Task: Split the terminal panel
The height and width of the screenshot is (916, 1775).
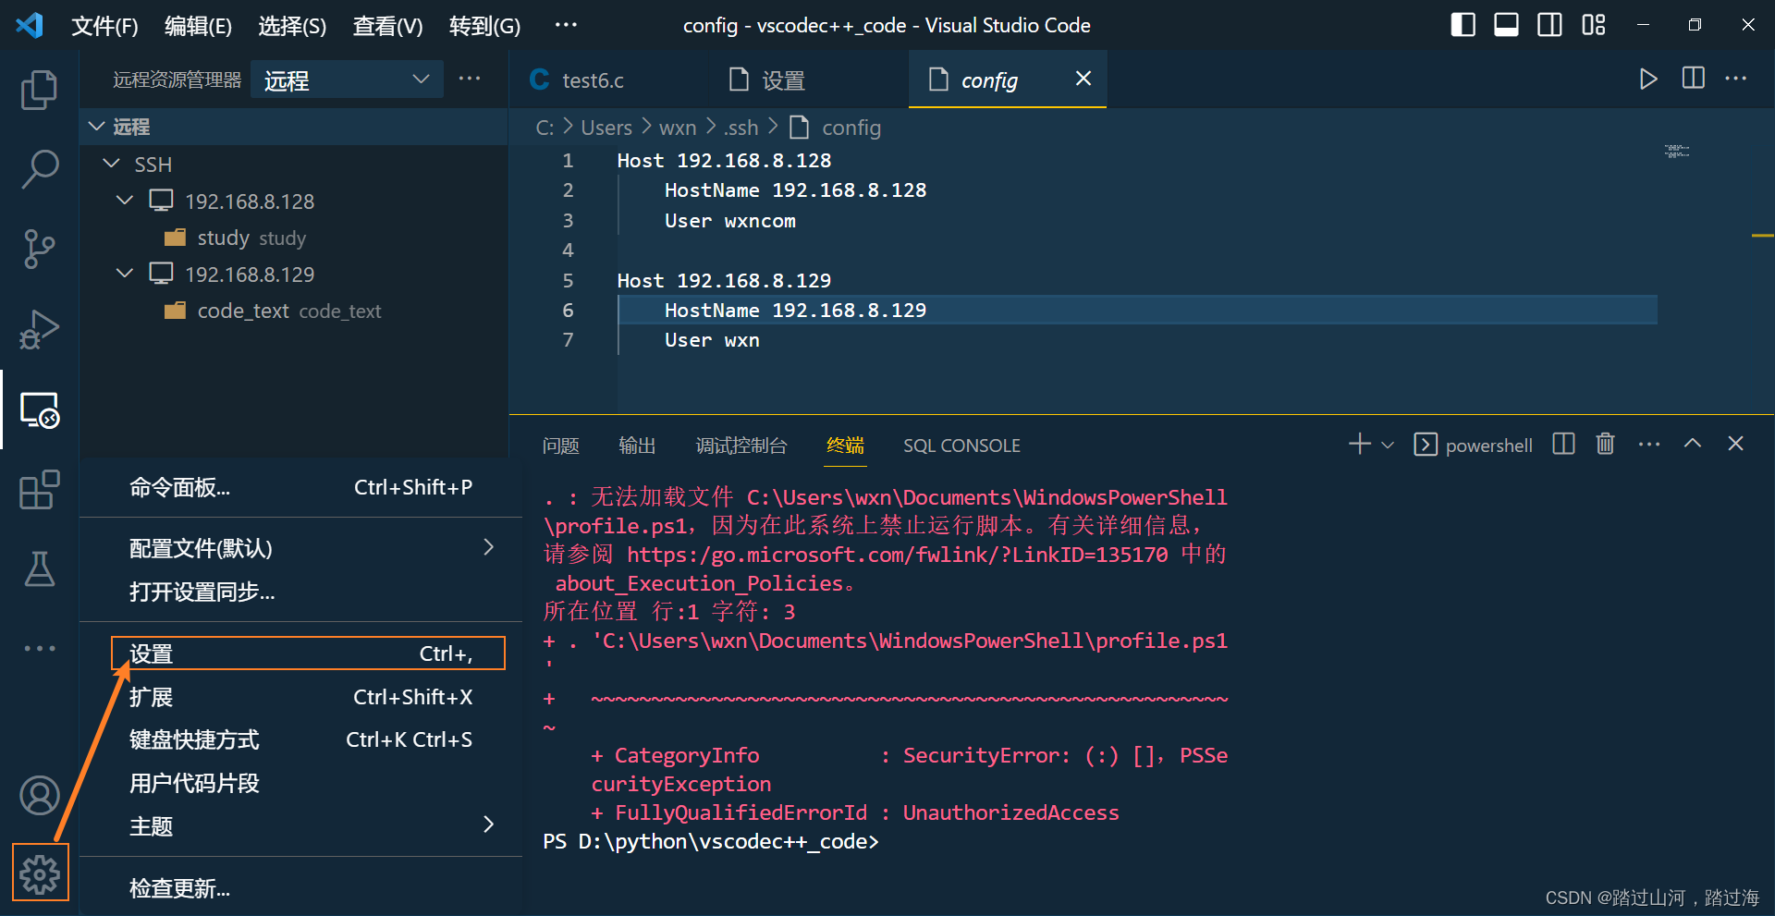Action: [1563, 445]
